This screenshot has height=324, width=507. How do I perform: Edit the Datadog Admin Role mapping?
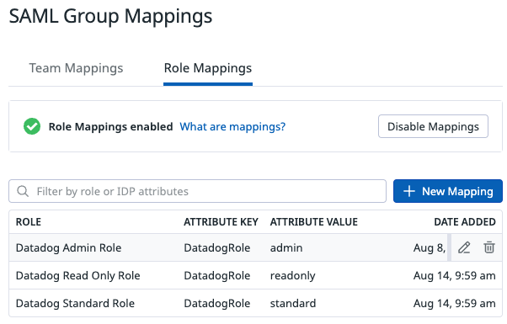tap(464, 247)
